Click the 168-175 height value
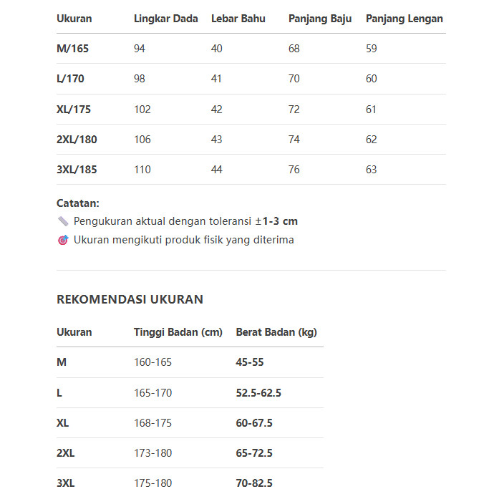This screenshot has height=494, width=494. 152,423
